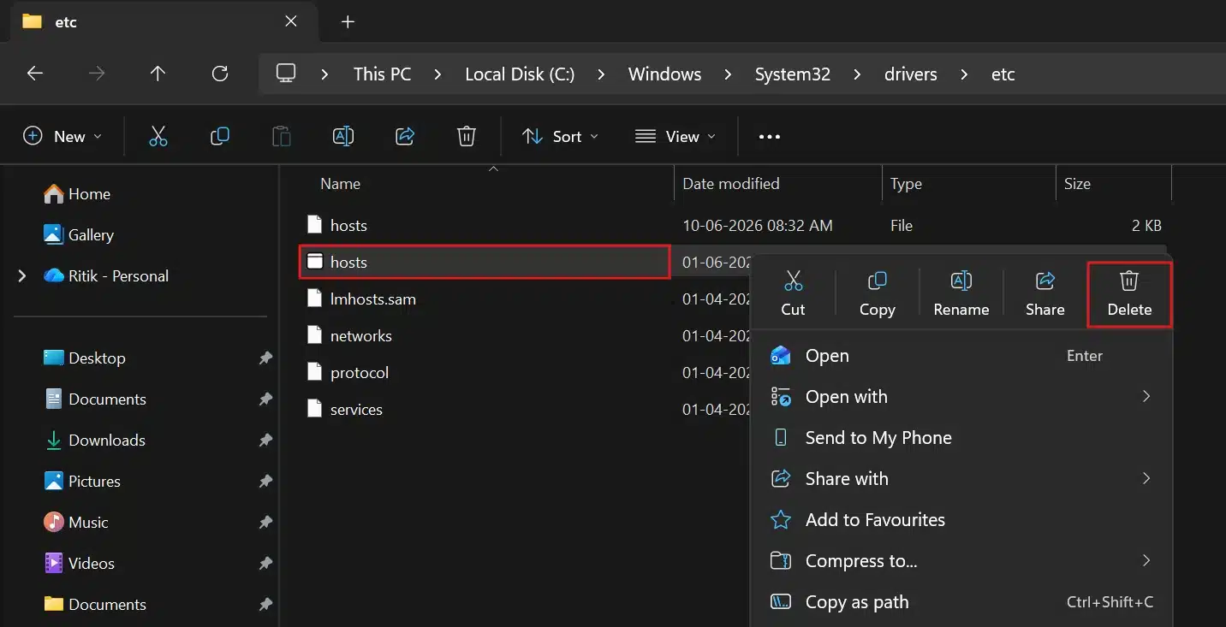Click the pin beside Videos
This screenshot has height=627, width=1226.
[x=265, y=564]
